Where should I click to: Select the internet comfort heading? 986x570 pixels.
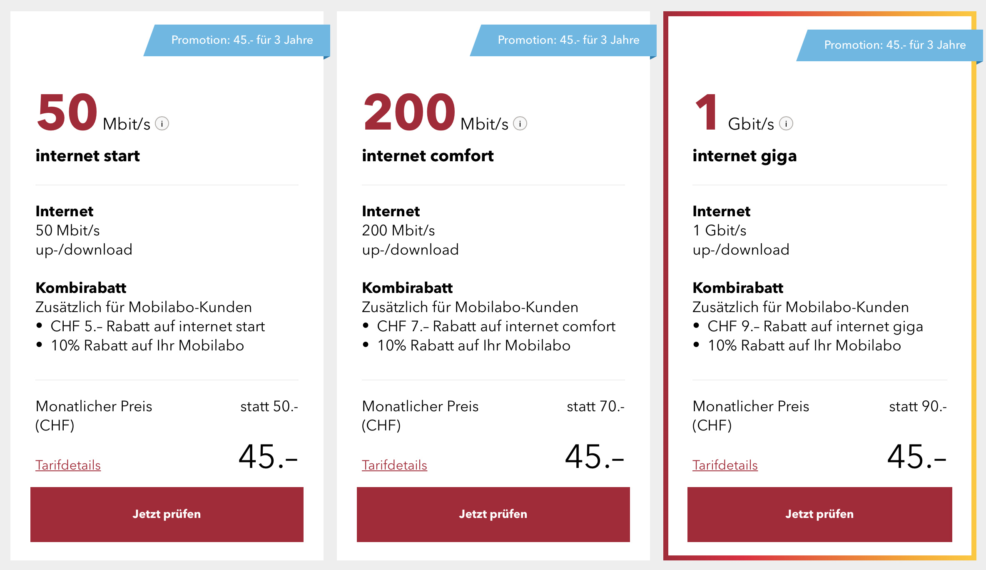(428, 156)
